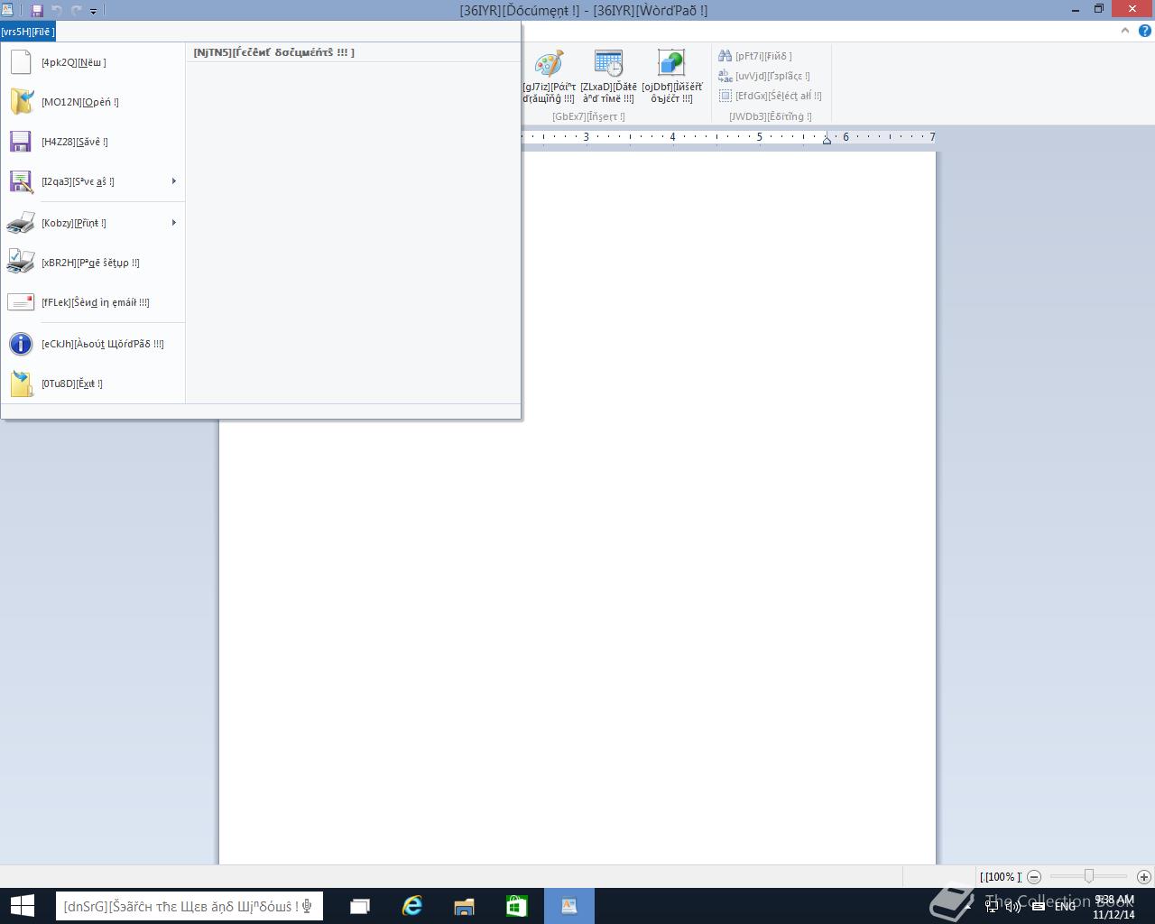This screenshot has width=1155, height=924.
Task: Click the Recent documents header text
Action: pyautogui.click(x=273, y=52)
